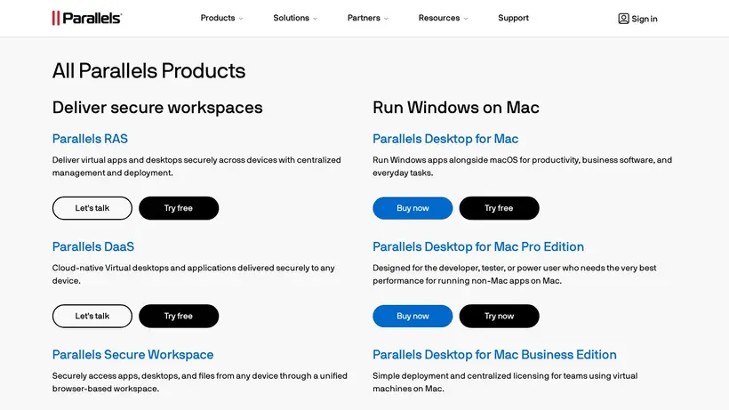Open the Partners menu
The image size is (729, 410).
[x=364, y=18]
